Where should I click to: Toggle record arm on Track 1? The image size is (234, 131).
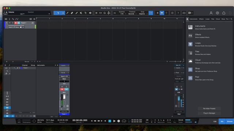coord(16,23)
